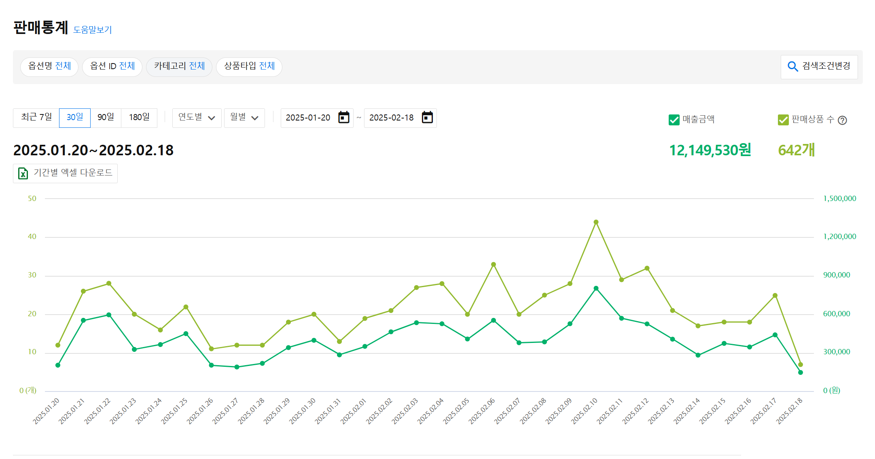Toggle the 매출금액 checkbox
Image resolution: width=875 pixels, height=459 pixels.
coord(674,120)
